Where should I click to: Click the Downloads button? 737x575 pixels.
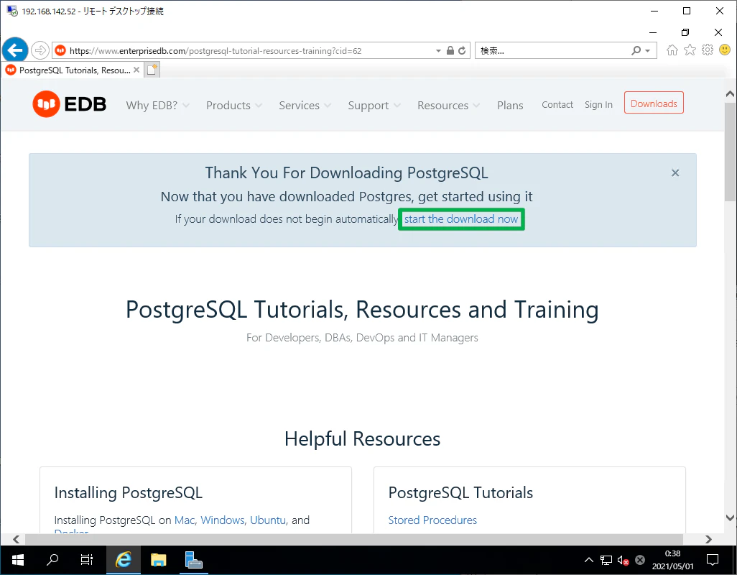click(654, 103)
